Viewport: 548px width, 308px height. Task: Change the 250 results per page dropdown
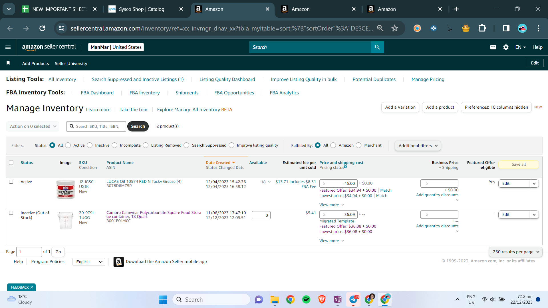click(516, 252)
